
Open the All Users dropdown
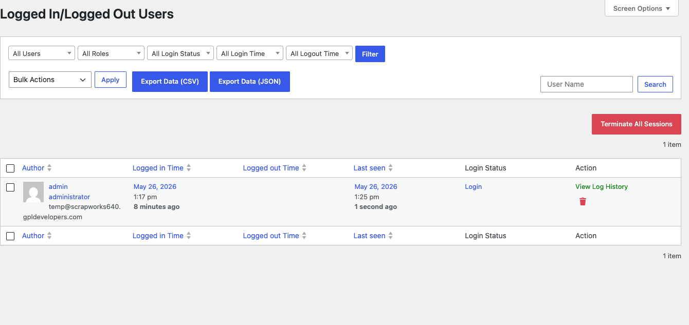click(42, 53)
